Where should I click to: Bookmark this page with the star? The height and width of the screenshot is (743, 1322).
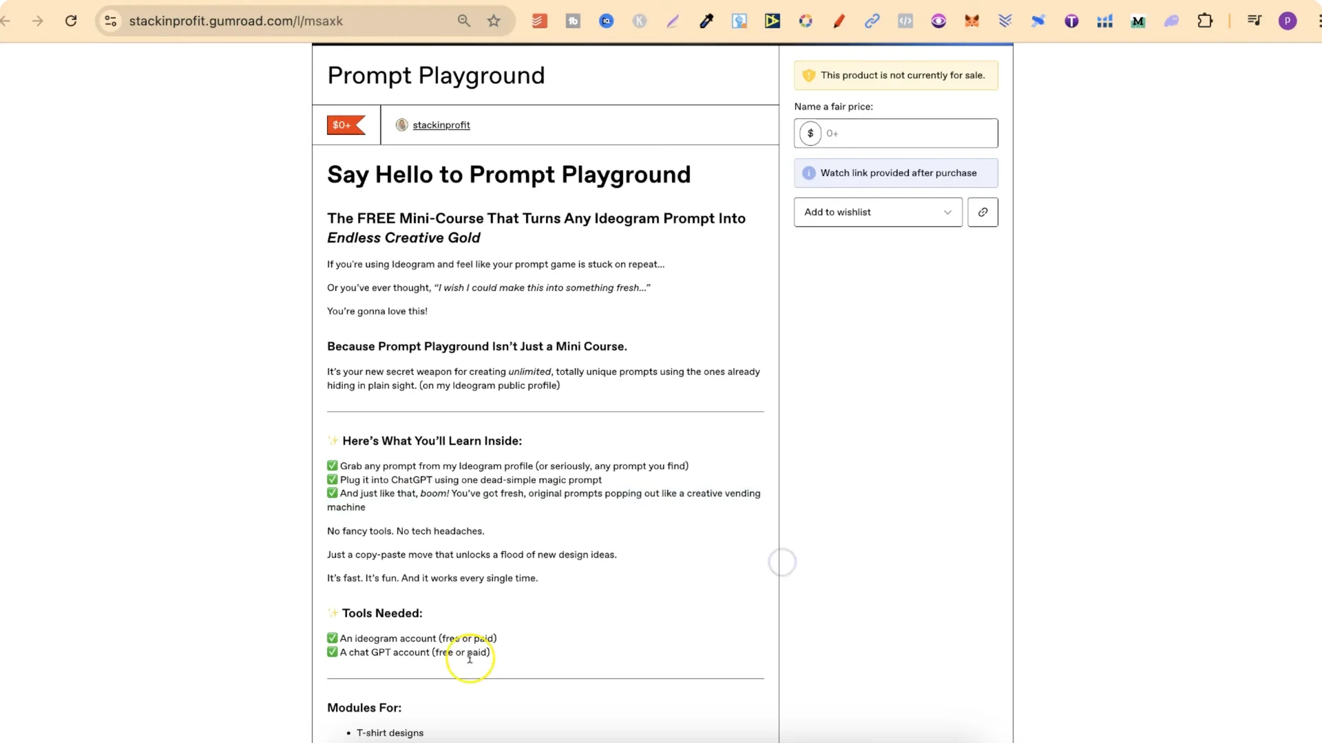(494, 21)
